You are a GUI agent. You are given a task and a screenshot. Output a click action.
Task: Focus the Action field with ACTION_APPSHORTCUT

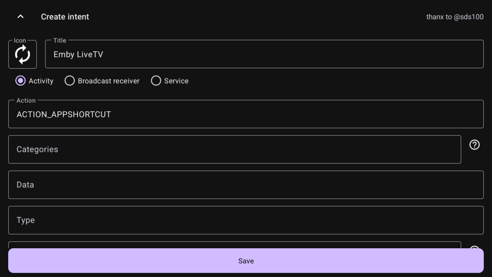point(246,114)
